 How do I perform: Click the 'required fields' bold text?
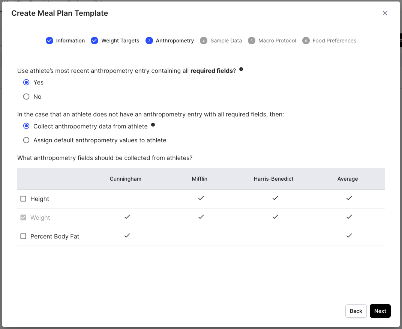click(211, 71)
